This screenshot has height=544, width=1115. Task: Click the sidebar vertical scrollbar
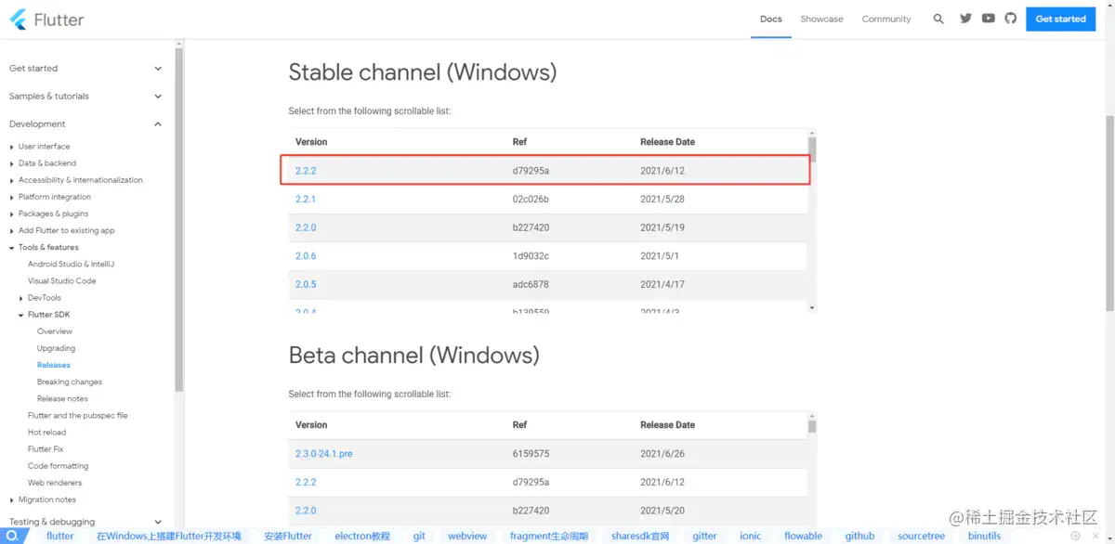pyautogui.click(x=179, y=218)
